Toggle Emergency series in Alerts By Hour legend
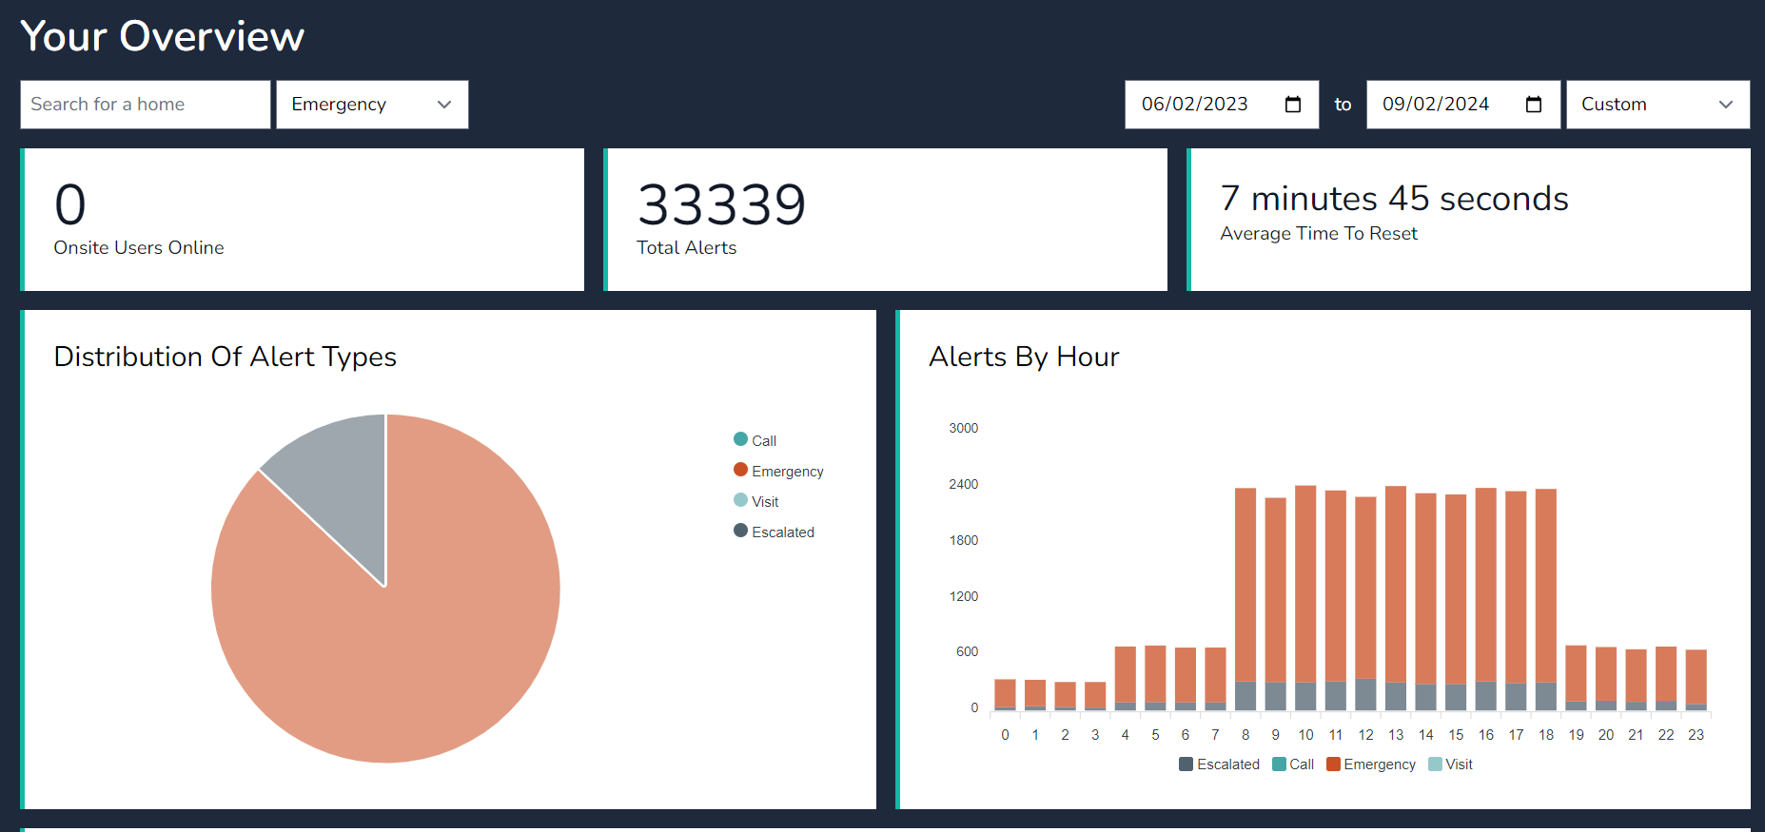The height and width of the screenshot is (832, 1765). tap(1371, 764)
